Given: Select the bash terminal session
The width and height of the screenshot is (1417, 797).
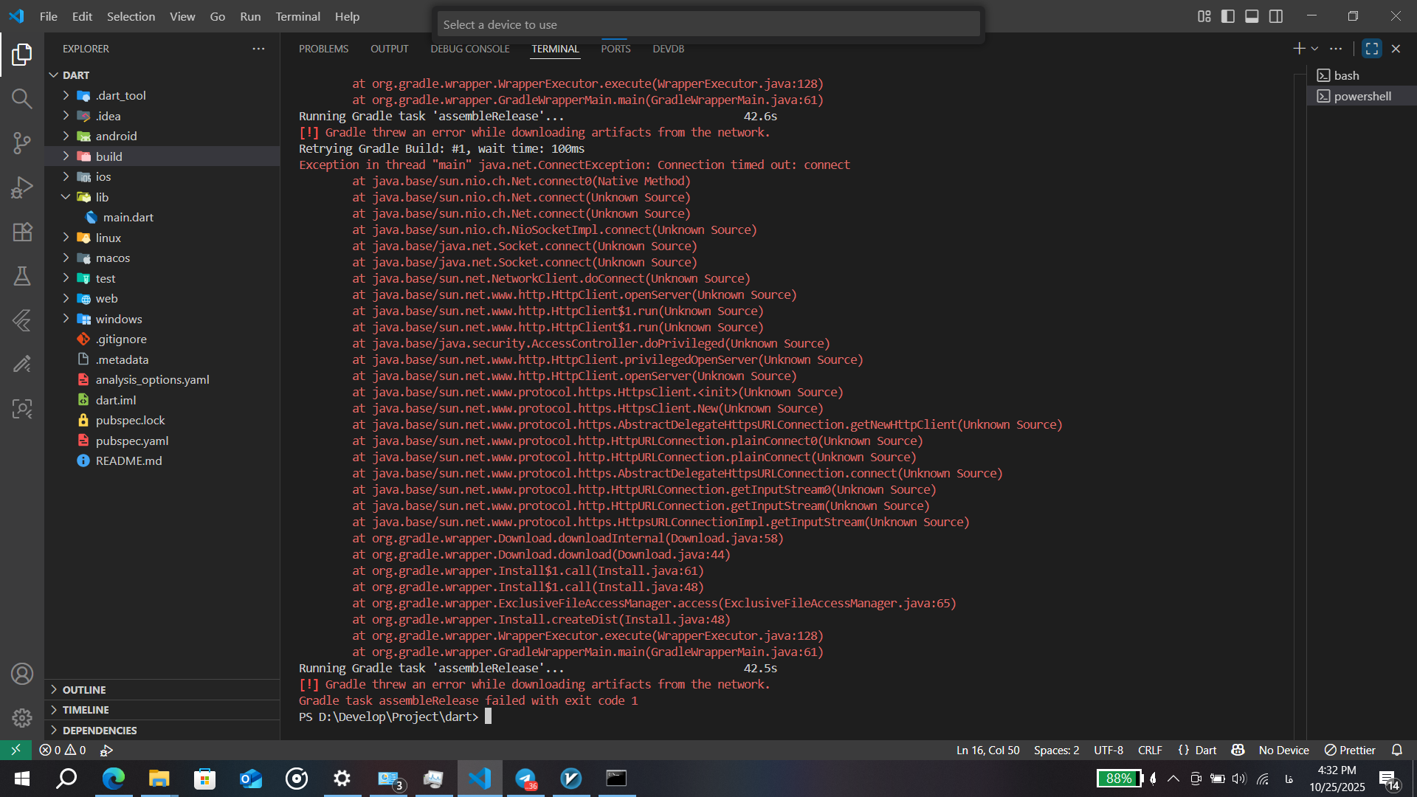Looking at the screenshot, I should coord(1346,75).
